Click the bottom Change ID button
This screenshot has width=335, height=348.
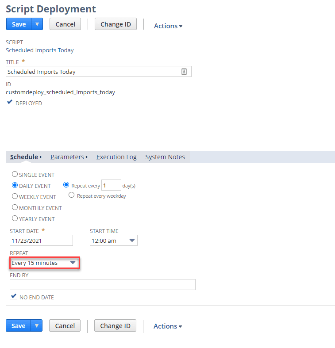tap(116, 325)
